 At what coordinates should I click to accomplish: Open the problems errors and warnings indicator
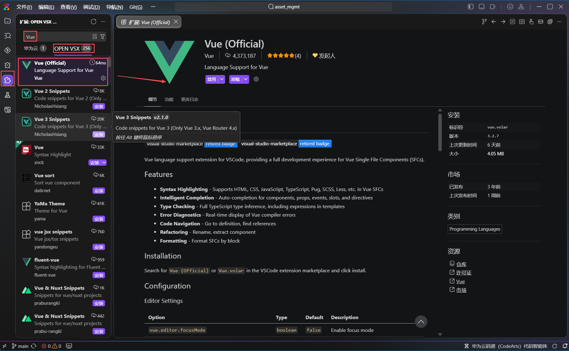[x=52, y=346]
